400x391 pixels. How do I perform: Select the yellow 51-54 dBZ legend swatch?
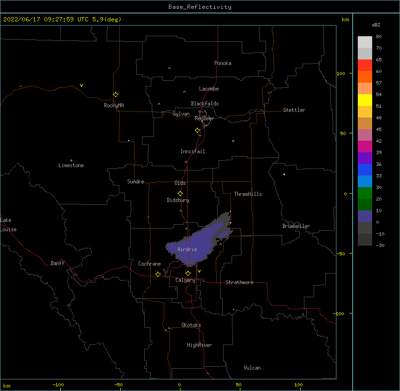tap(365, 100)
